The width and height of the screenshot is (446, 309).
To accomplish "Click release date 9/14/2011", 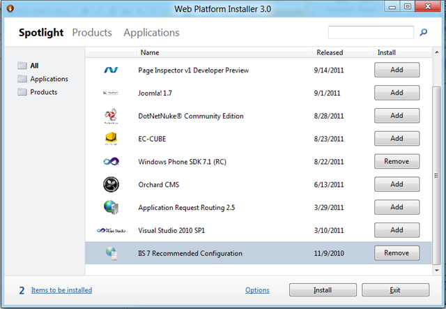I will (329, 70).
